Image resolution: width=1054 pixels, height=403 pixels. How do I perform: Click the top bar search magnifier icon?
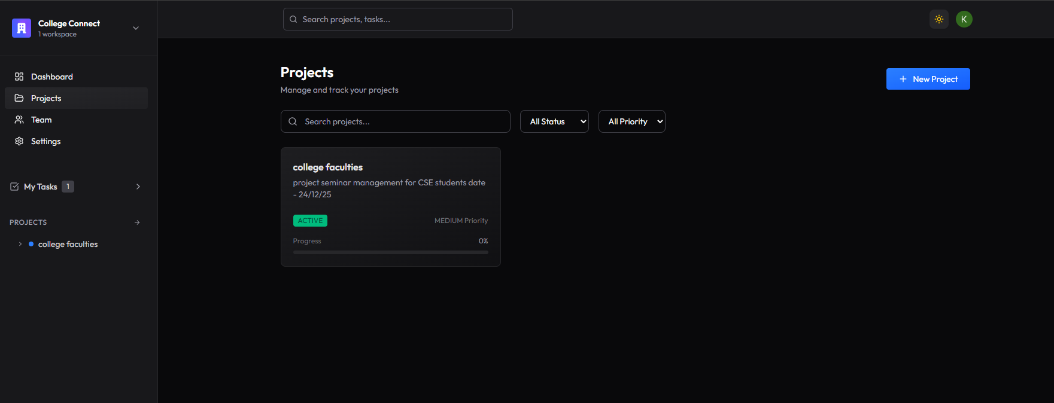point(293,19)
